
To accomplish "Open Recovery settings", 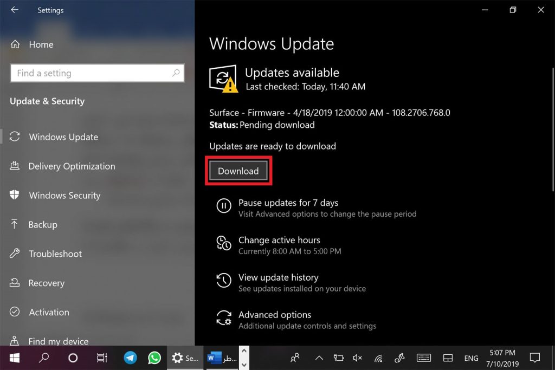I will coord(46,283).
